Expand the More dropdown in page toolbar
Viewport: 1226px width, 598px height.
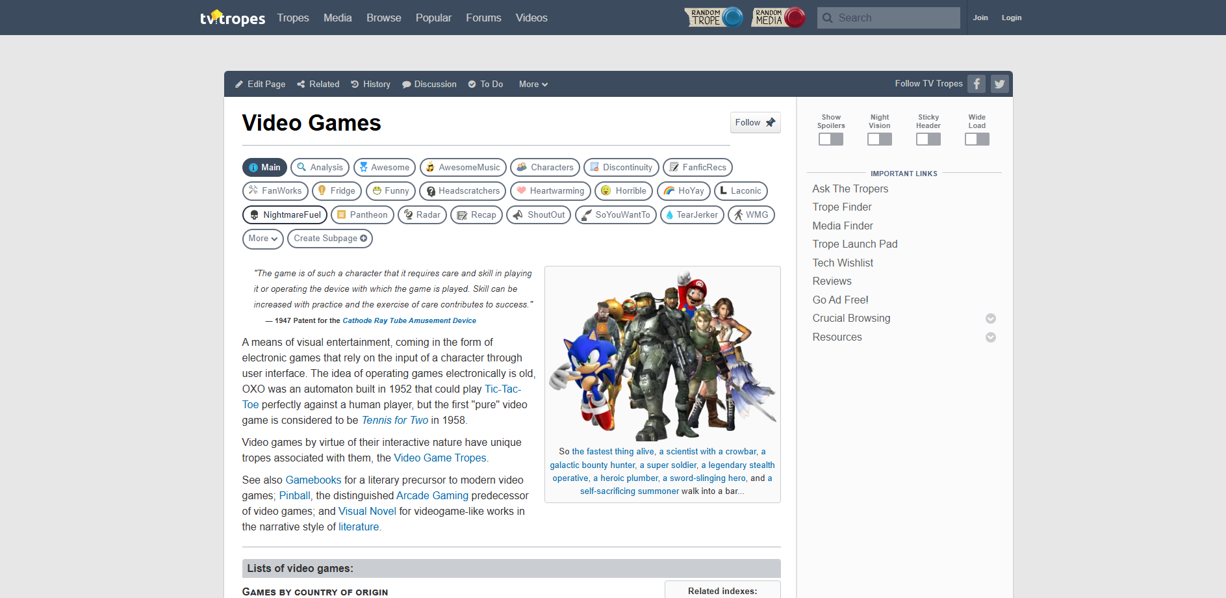coord(533,84)
